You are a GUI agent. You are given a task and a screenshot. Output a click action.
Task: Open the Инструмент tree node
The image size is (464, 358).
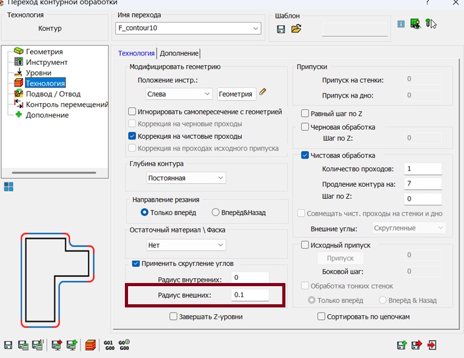47,62
